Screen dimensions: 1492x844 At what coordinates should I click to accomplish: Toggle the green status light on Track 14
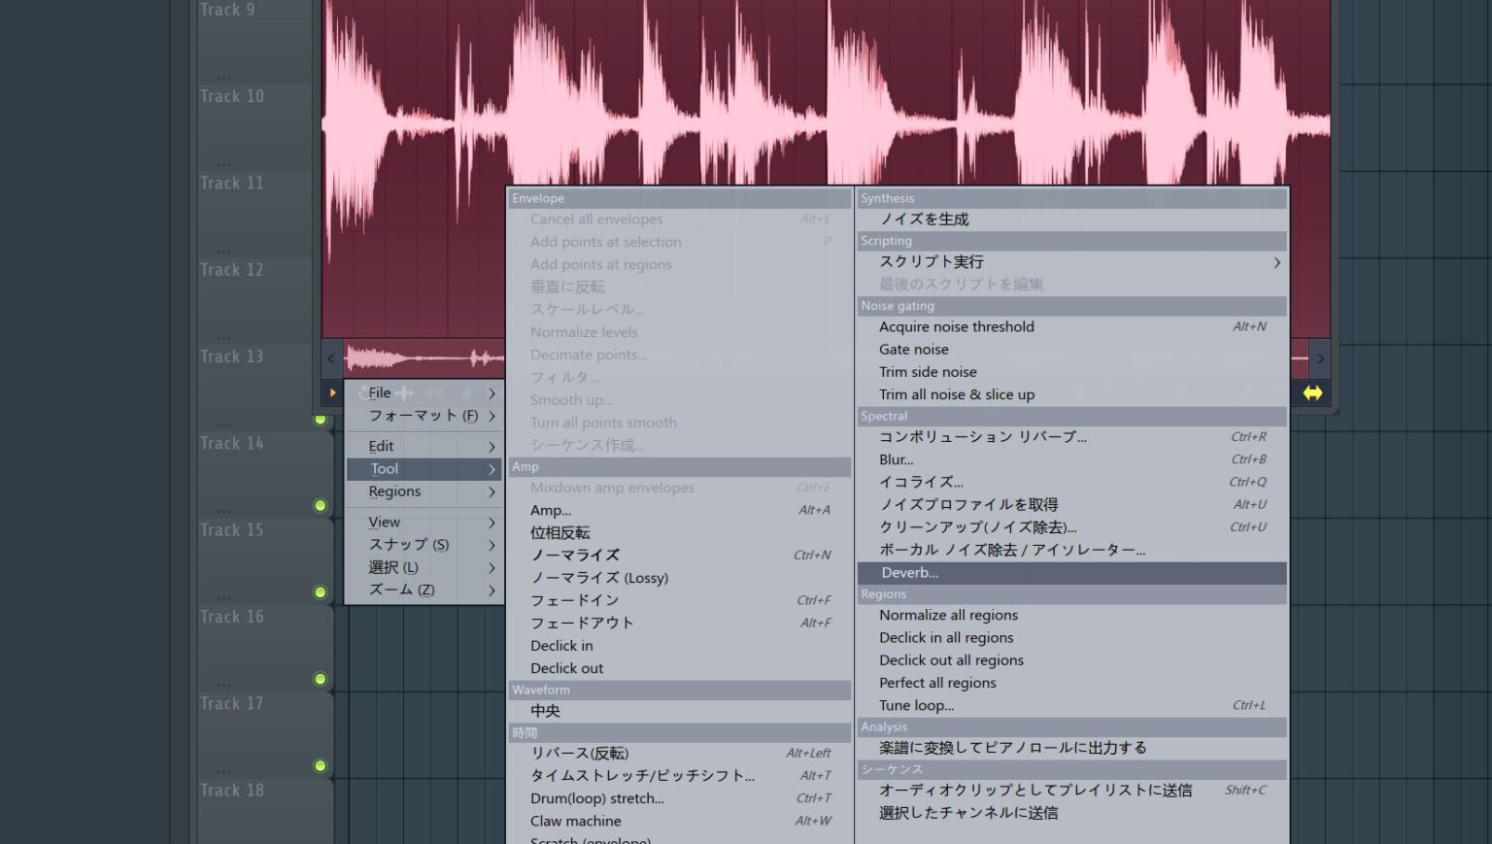[320, 420]
